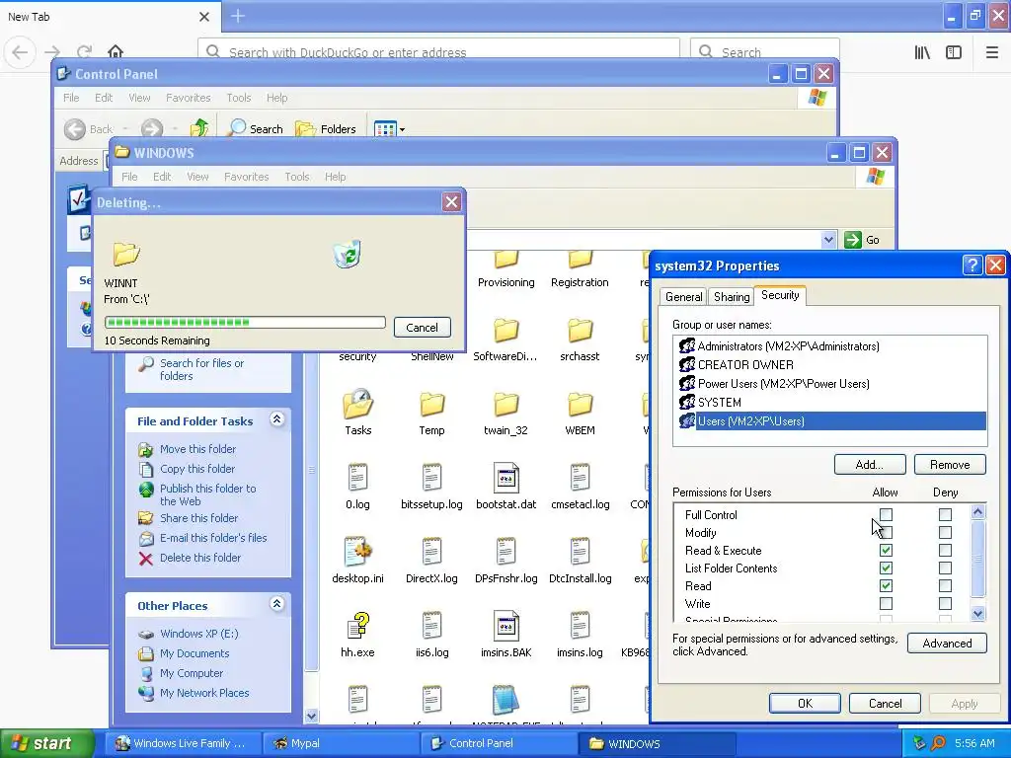Deny Modify permission
Image resolution: width=1011 pixels, height=758 pixels.
[945, 532]
